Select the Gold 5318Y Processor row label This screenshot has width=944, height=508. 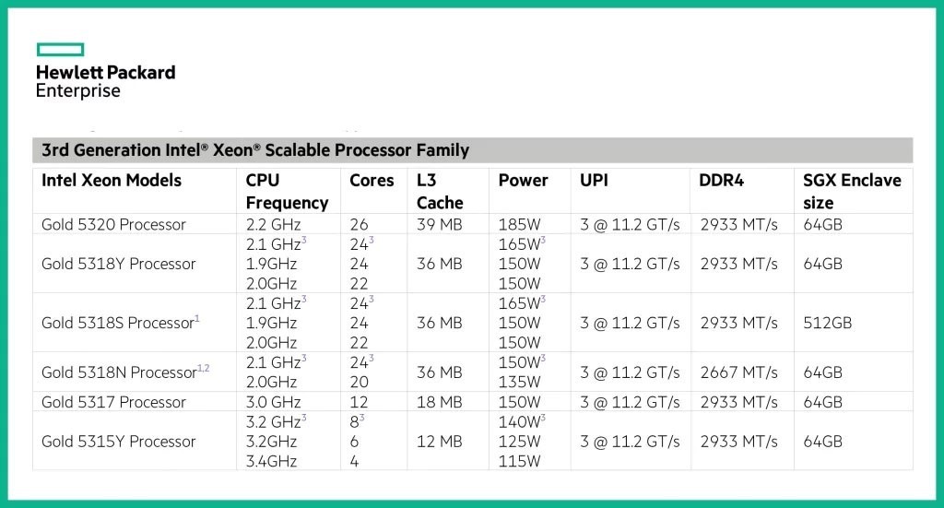pos(119,264)
